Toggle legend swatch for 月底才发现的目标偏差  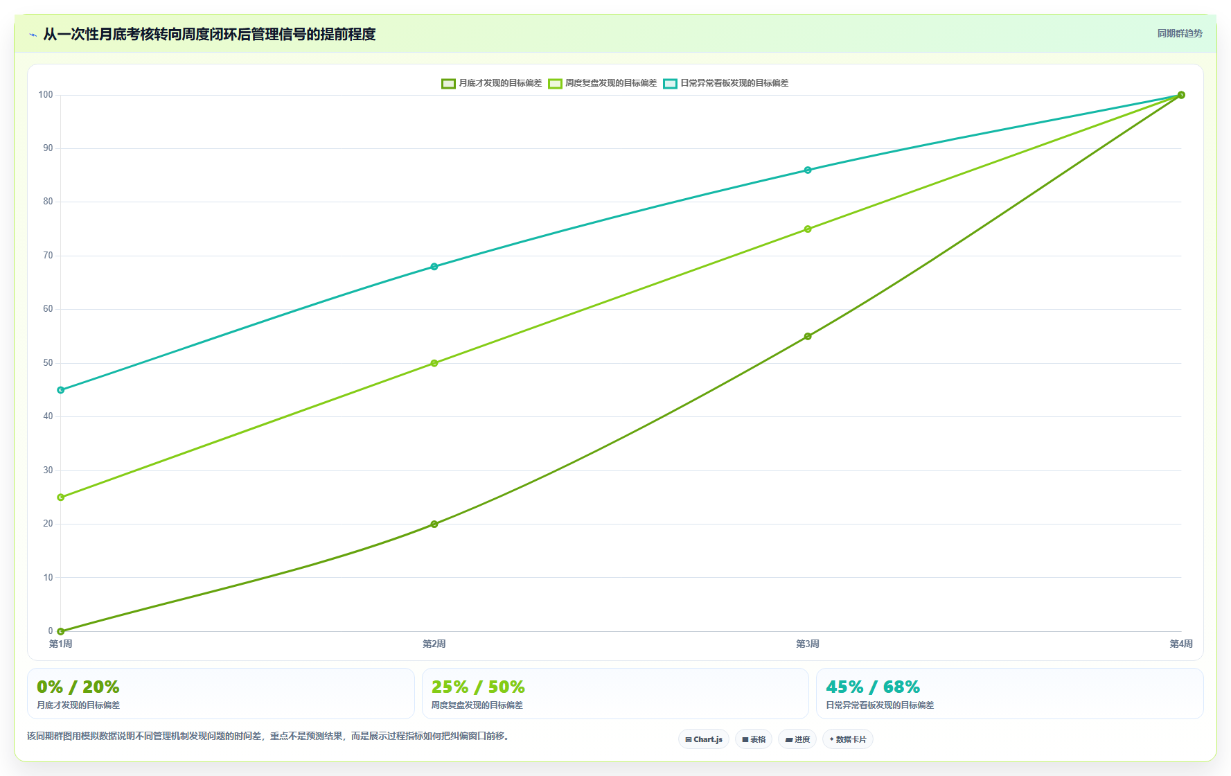coord(448,83)
